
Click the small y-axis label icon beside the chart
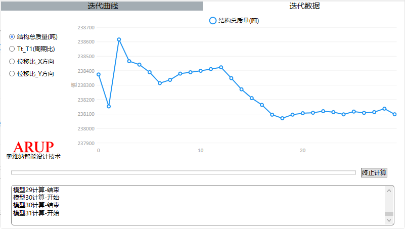pos(74,85)
